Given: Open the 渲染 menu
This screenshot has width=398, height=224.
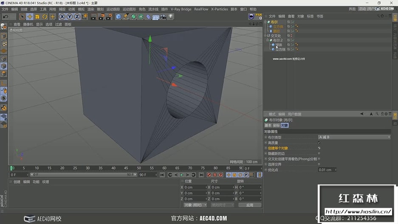Looking at the screenshot, I should [90, 9].
